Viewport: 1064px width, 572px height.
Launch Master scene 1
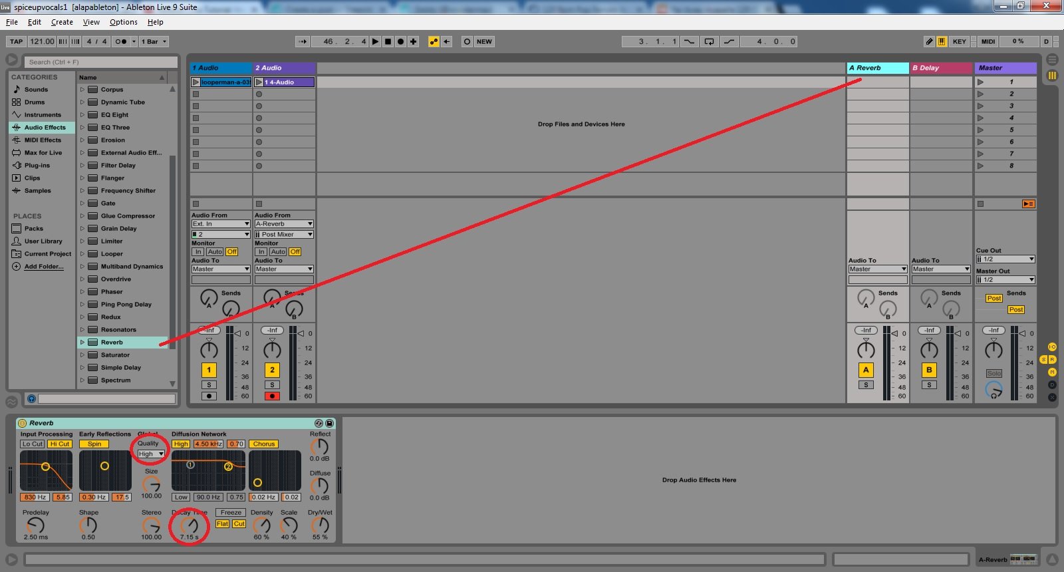pos(980,82)
